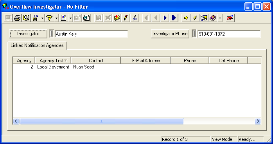The height and width of the screenshot is (144, 273).
Task: Click the scissors cut icon
Action: [x=135, y=18]
